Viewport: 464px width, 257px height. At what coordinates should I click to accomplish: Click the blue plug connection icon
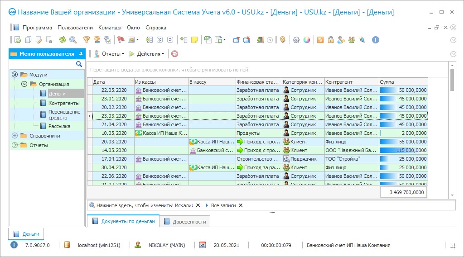pos(362,40)
